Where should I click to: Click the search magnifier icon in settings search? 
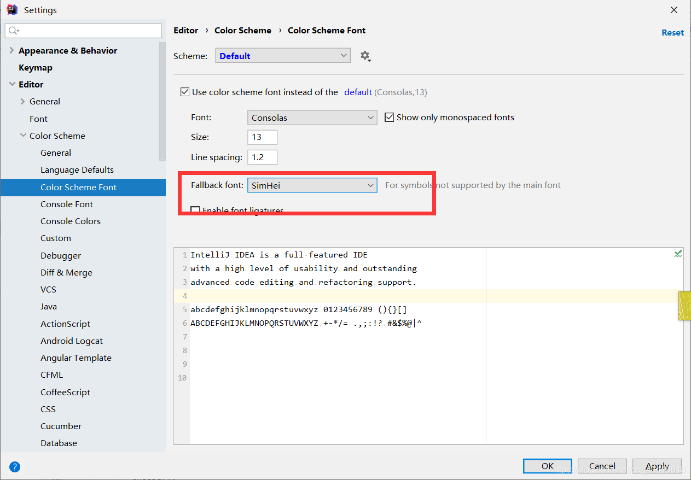tap(13, 31)
